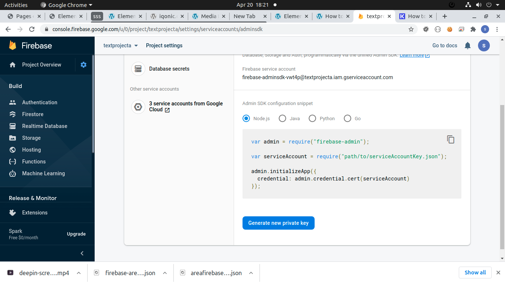
Task: Switch to the iqonic tab
Action: pyautogui.click(x=167, y=16)
